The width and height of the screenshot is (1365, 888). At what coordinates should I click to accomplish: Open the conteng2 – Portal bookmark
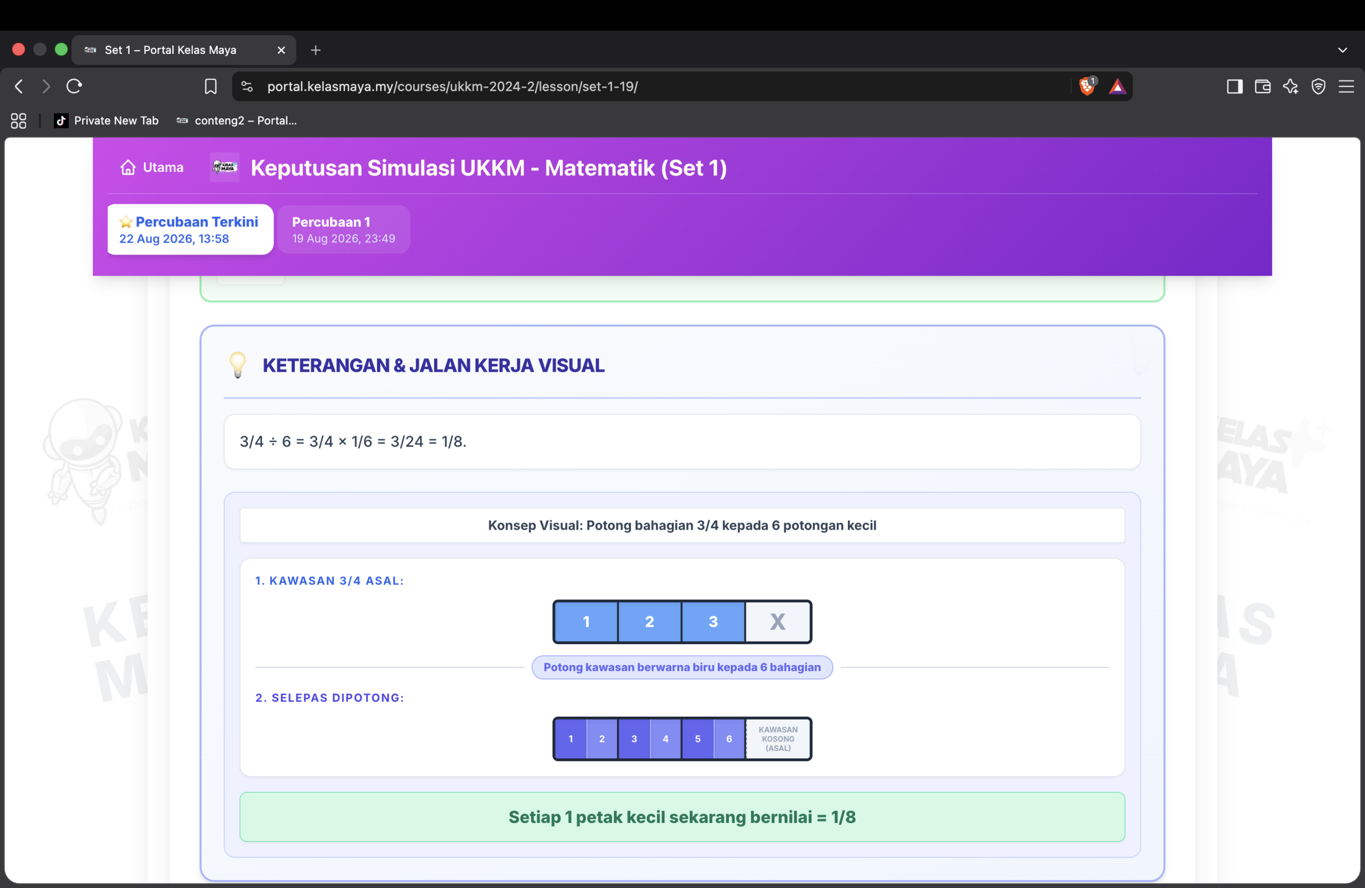236,121
